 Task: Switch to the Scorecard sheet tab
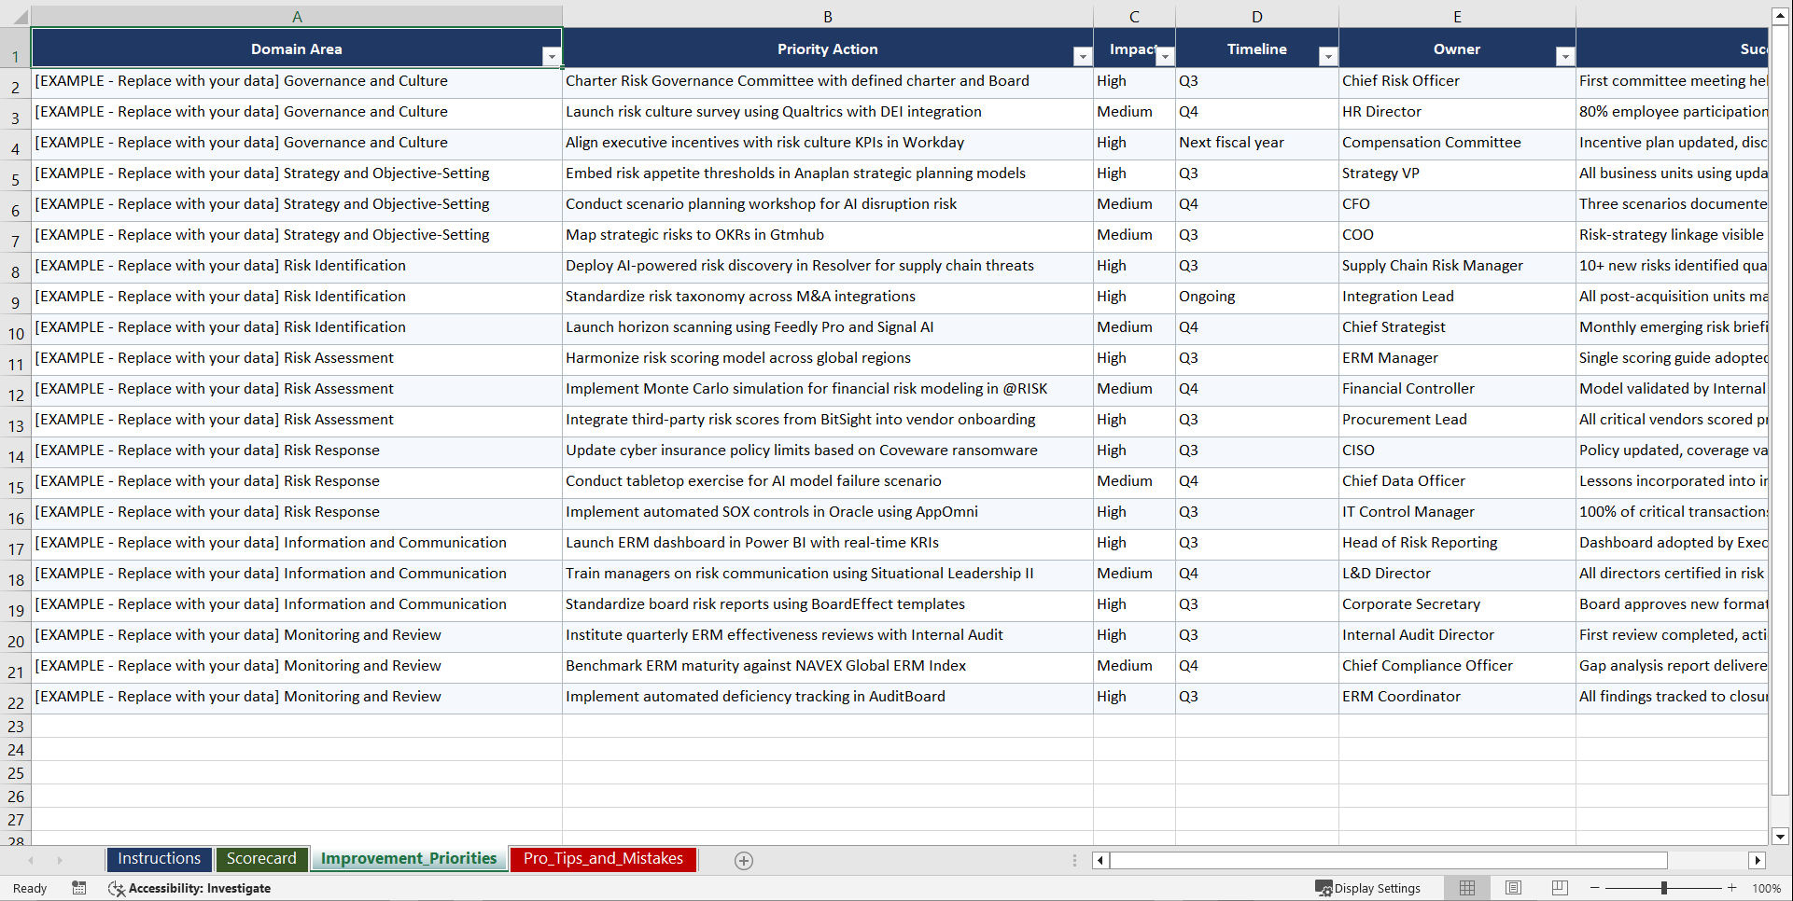click(x=262, y=859)
